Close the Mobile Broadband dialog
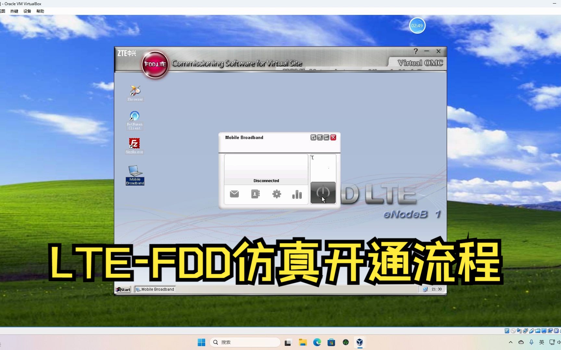Viewport: 561px width, 350px height. (333, 137)
